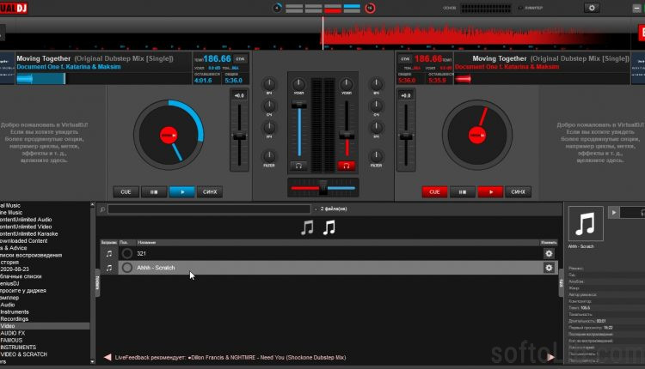Sync right deck with СИНХ button
This screenshot has height=369, width=645.
[x=519, y=191]
